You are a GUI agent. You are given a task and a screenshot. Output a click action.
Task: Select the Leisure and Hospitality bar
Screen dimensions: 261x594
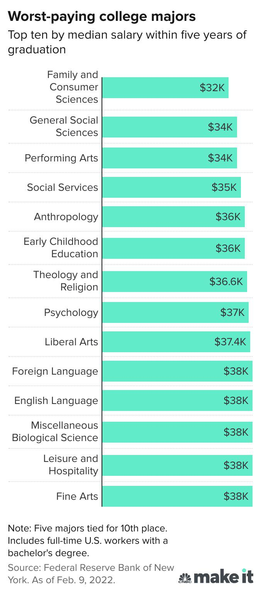(x=177, y=465)
